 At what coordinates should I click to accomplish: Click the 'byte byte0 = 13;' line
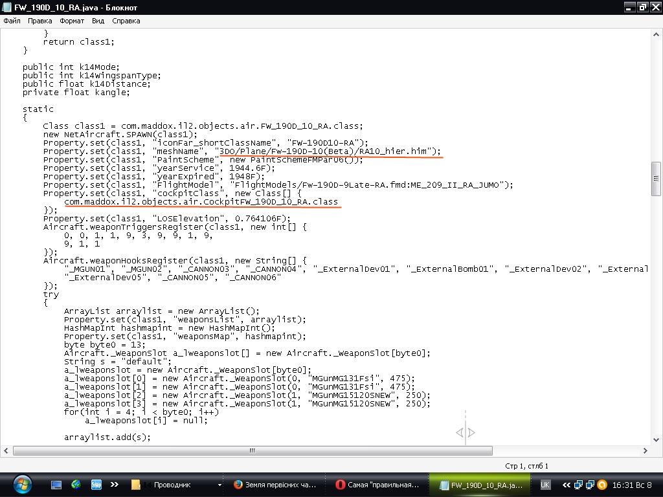tap(105, 345)
